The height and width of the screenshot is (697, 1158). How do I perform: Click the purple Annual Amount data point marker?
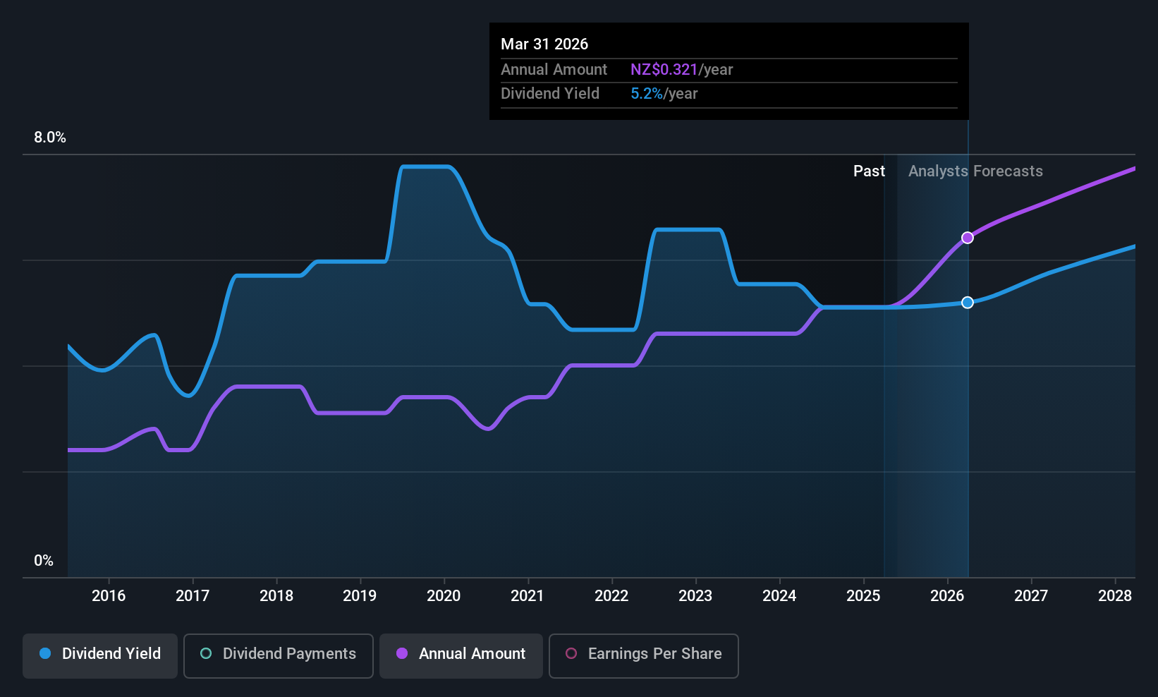(968, 238)
